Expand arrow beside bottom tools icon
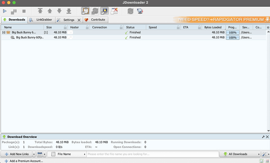270x163 pixels. (x=268, y=154)
